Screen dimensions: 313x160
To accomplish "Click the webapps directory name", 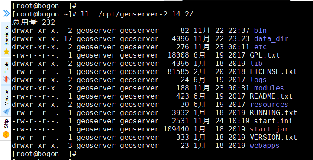I will click(265, 146).
